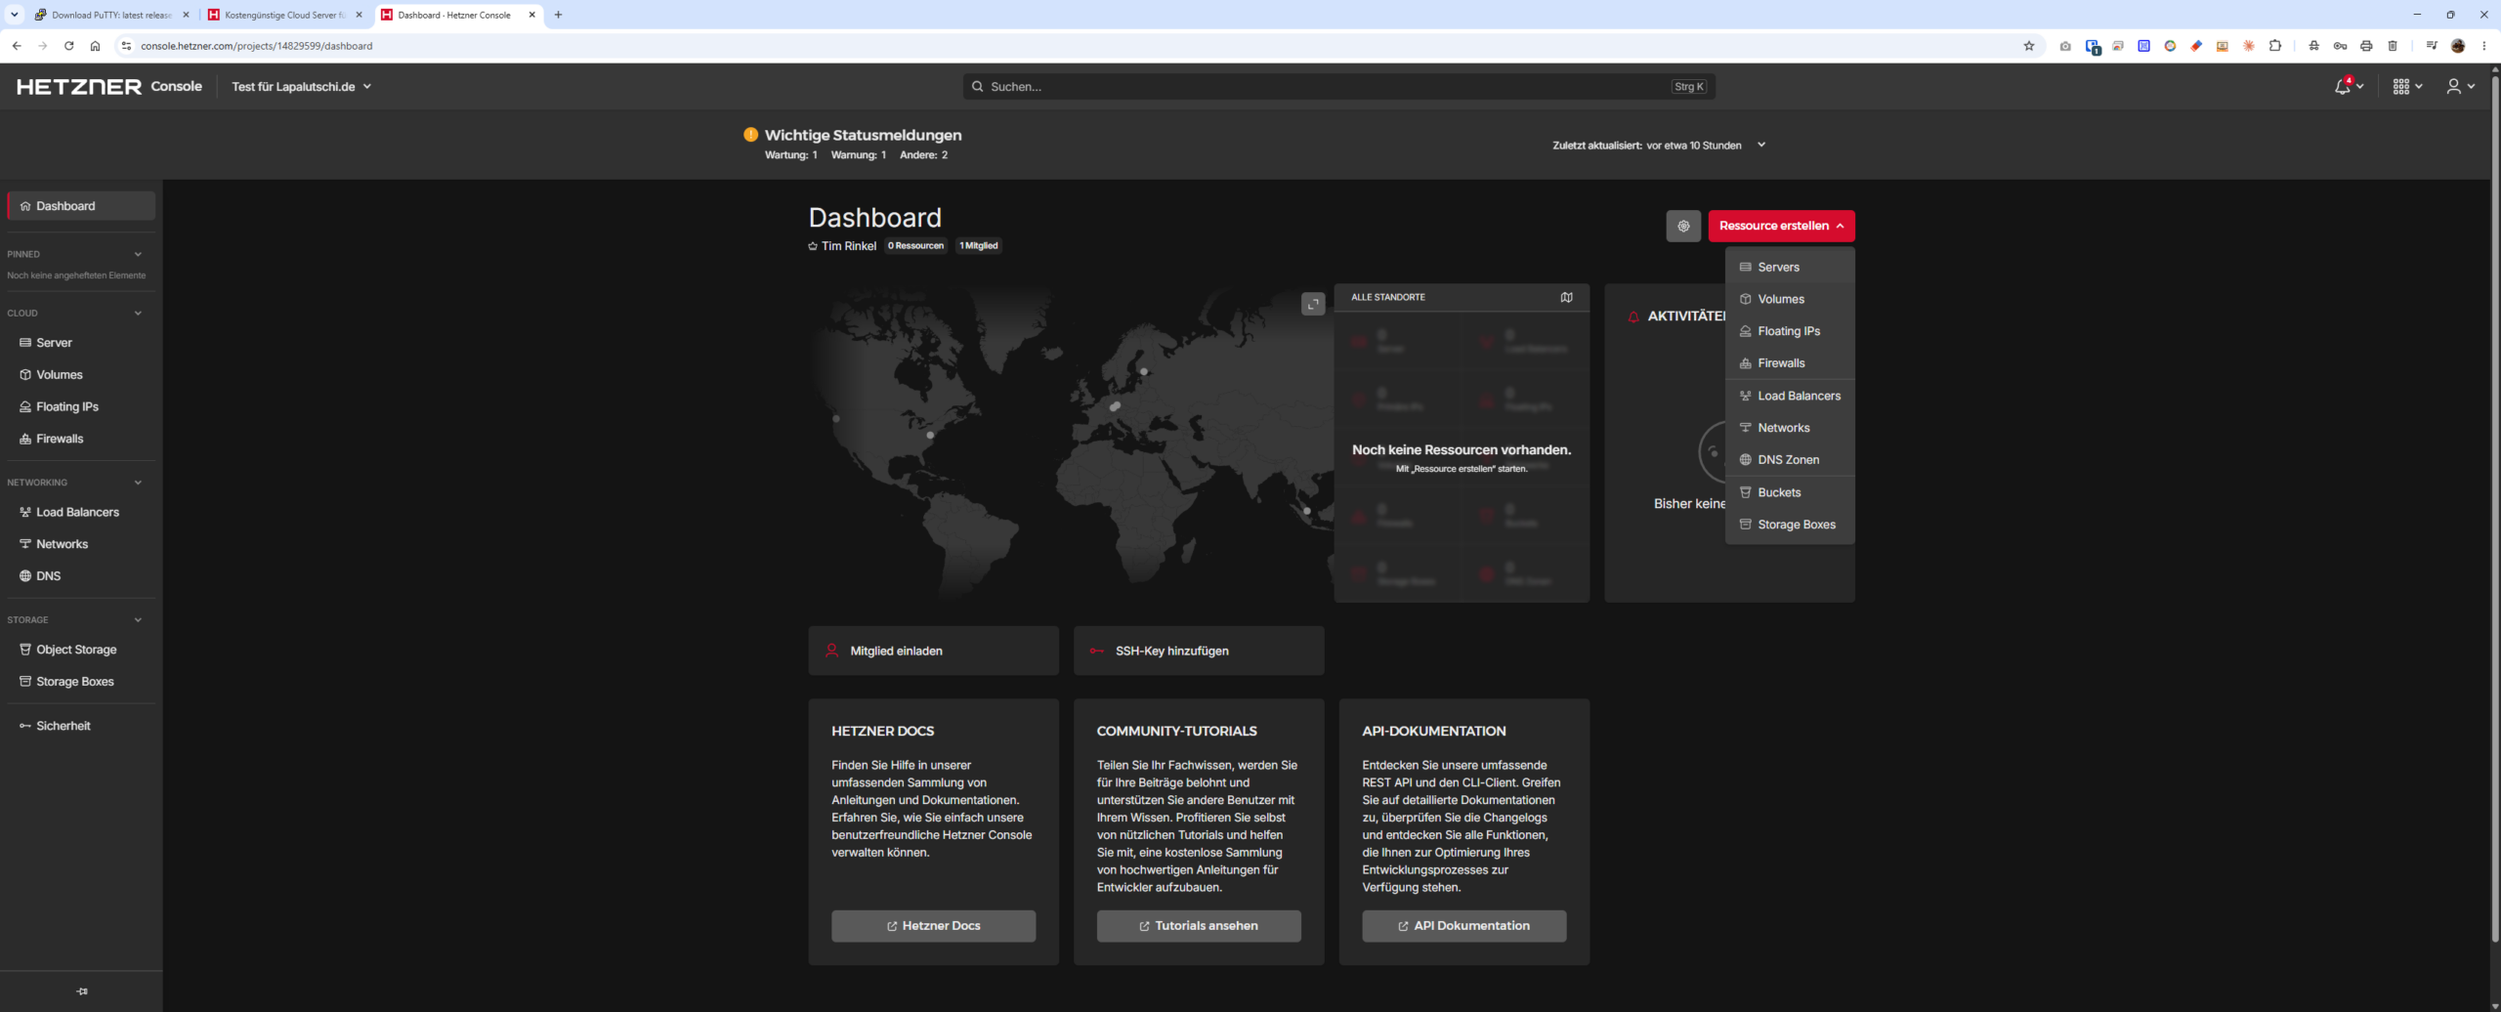Open the API Dokumentation button
The width and height of the screenshot is (2501, 1012).
pyautogui.click(x=1463, y=926)
